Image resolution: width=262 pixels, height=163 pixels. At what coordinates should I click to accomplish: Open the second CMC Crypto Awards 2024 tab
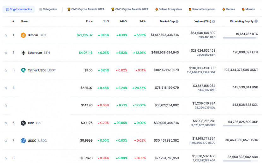pos(130,9)
